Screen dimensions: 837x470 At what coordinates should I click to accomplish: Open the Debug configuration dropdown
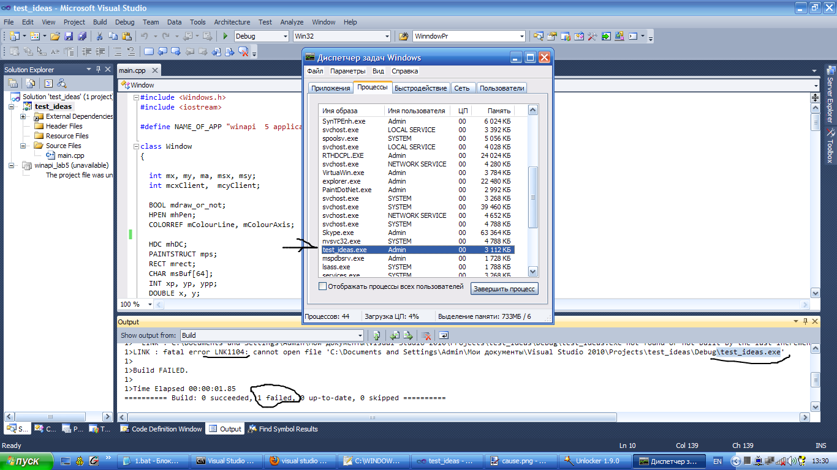(285, 36)
